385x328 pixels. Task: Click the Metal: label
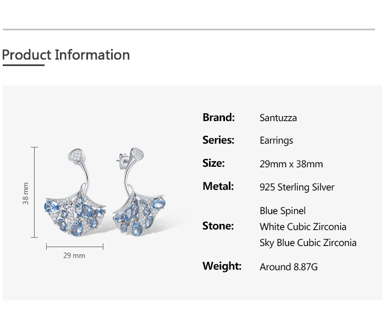click(218, 187)
